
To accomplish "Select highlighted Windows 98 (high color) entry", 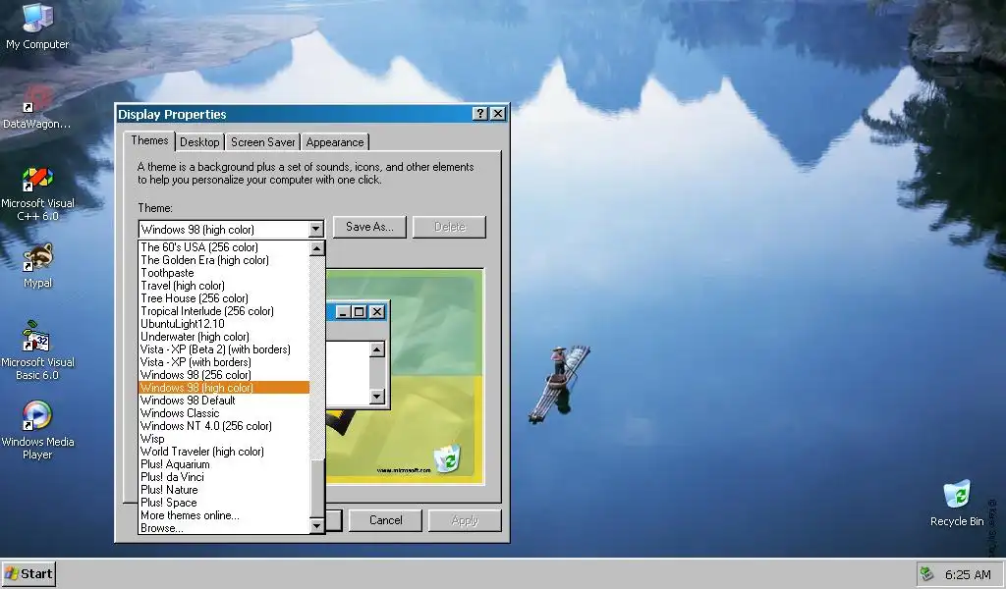I will click(x=224, y=388).
